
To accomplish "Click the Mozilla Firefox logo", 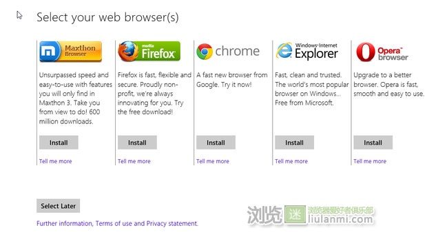I will pos(149,51).
